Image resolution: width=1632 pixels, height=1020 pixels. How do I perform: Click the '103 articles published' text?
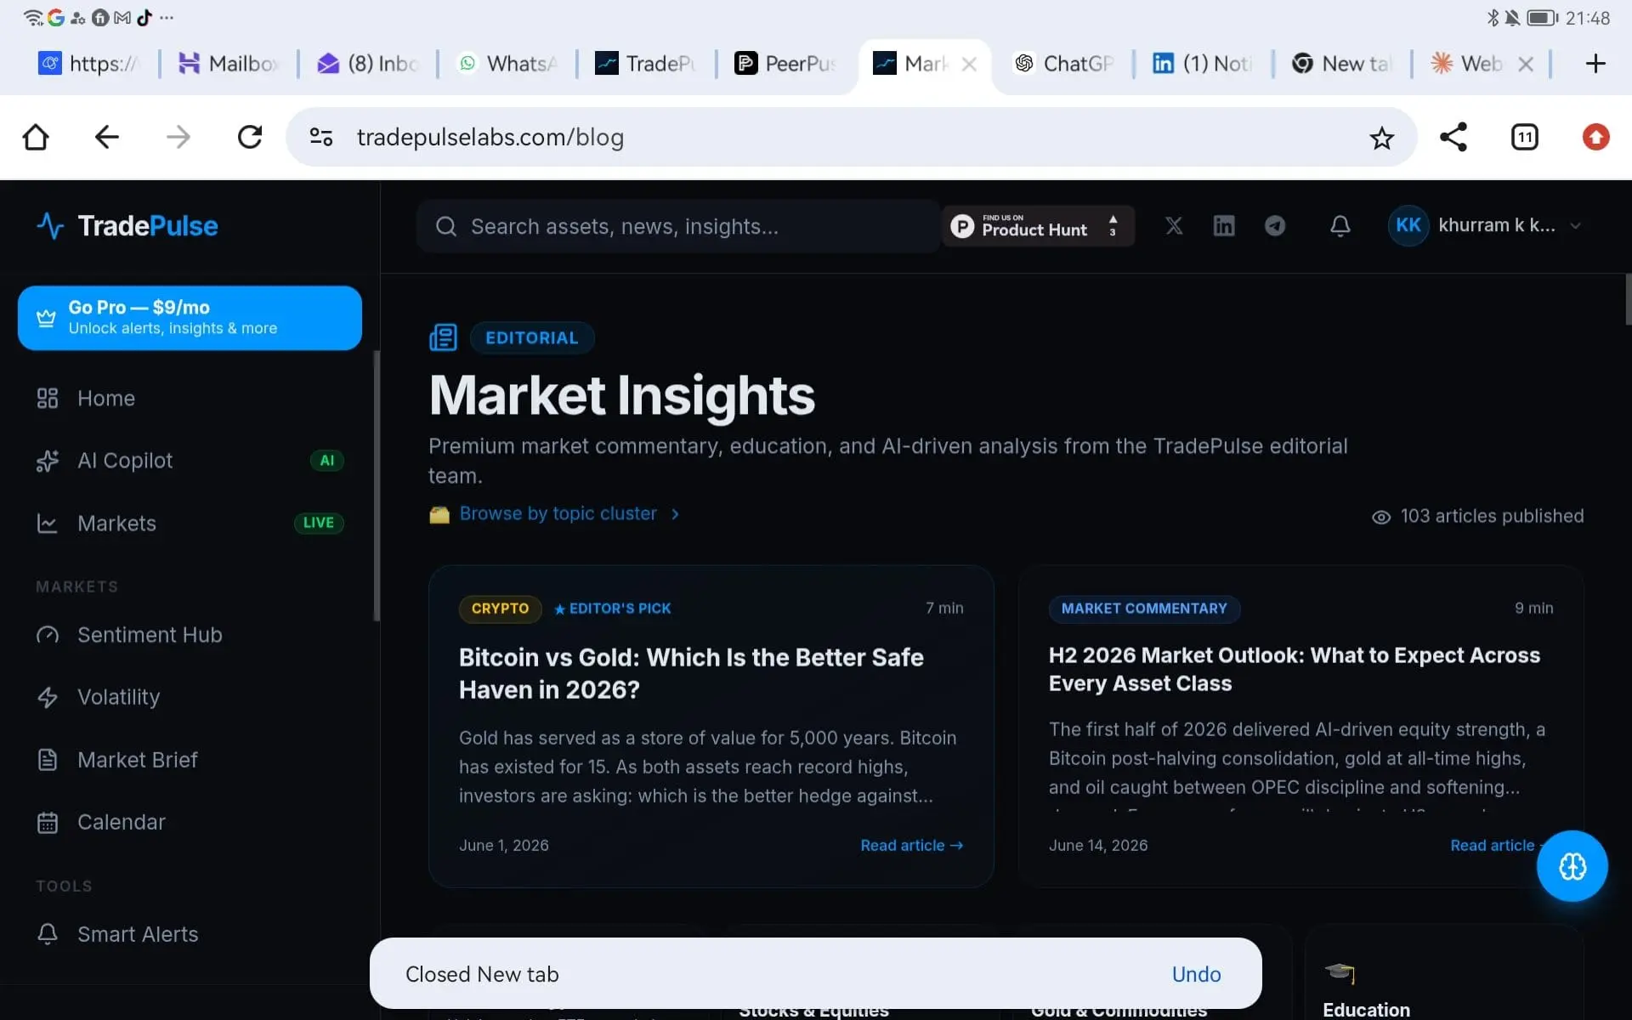pyautogui.click(x=1492, y=517)
